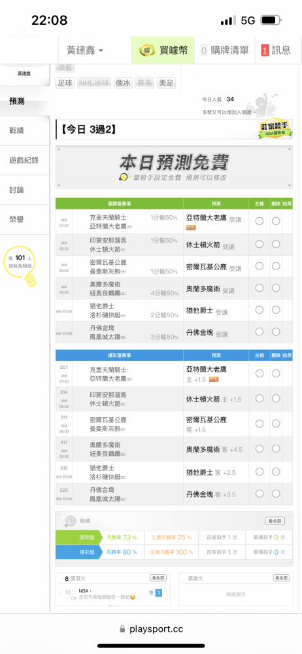This screenshot has width=302, height=654.
Task: Select 刪除 radio for 休士頓火箭 international pick
Action: pyautogui.click(x=276, y=244)
